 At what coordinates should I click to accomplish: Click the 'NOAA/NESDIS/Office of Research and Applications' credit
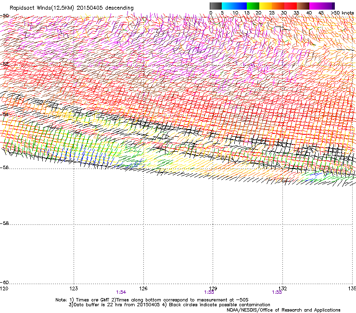coord(283,310)
